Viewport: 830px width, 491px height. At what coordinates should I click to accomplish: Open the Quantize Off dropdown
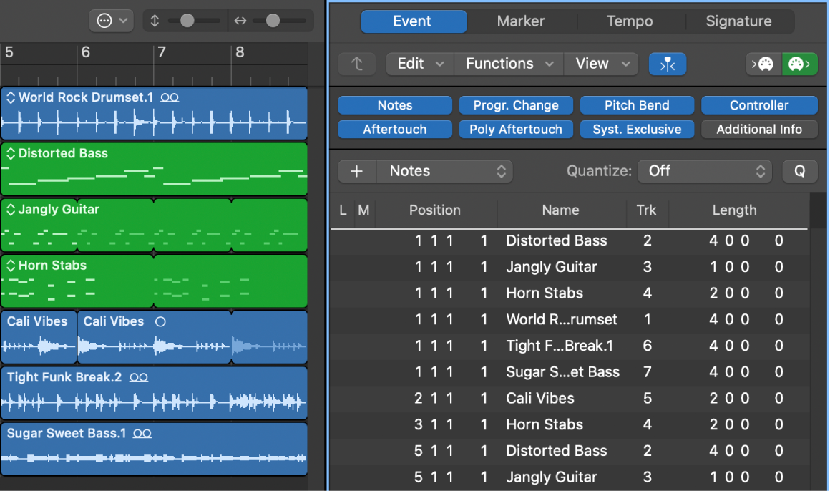click(704, 171)
